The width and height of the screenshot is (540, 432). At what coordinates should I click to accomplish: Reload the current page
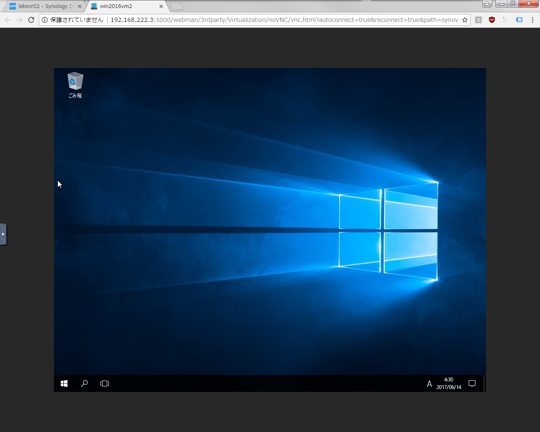point(31,20)
